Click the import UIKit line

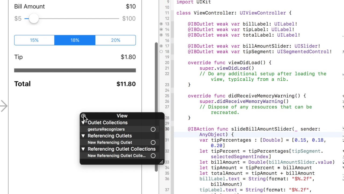(x=193, y=2)
